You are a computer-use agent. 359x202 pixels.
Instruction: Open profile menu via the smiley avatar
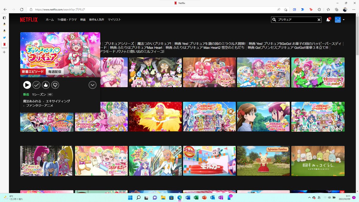(x=338, y=20)
